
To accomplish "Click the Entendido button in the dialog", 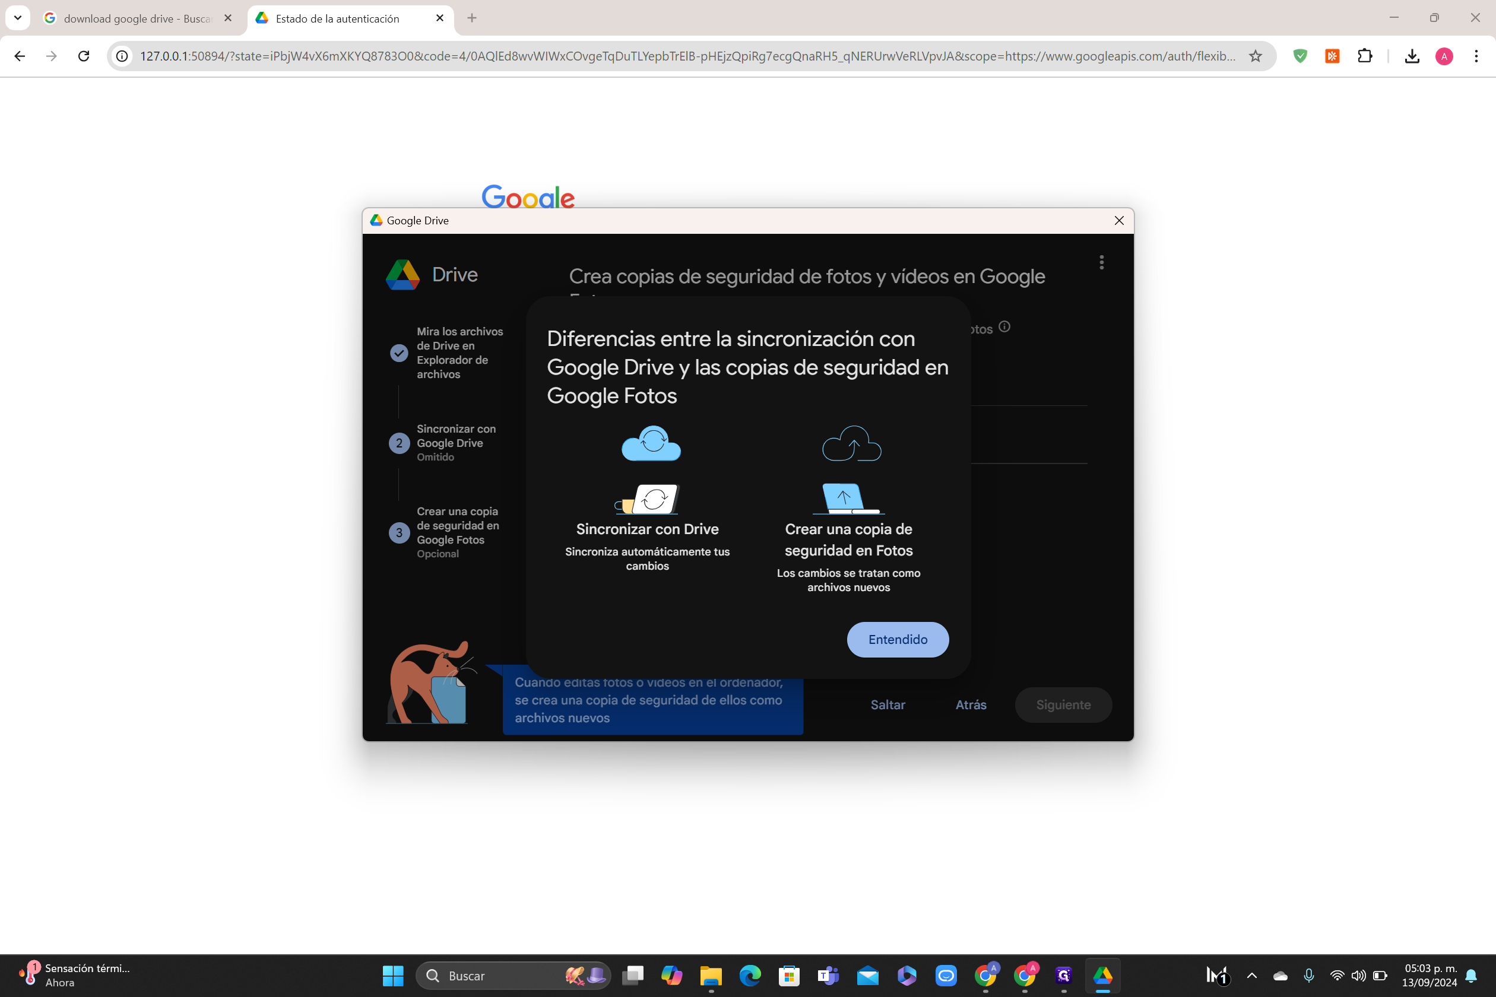I will [x=898, y=639].
